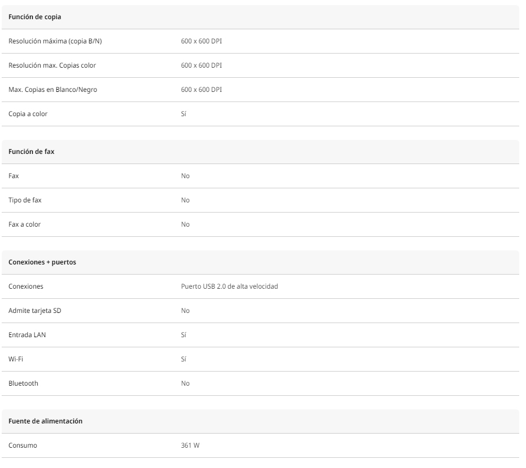Select the 'Fuente de alimentación' section header
526x468 pixels.
point(45,421)
